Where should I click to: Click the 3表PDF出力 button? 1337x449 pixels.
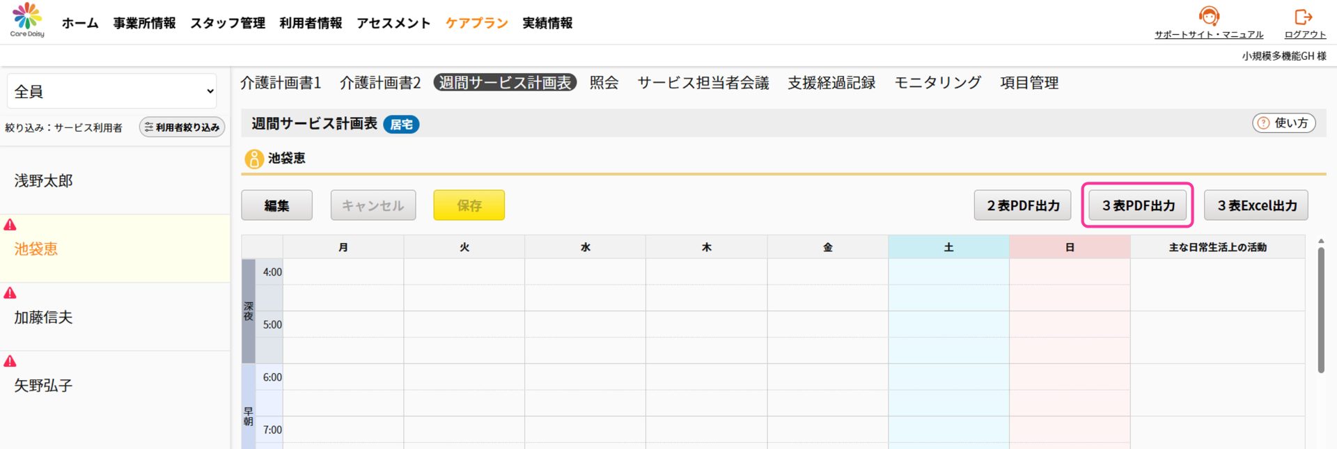point(1138,205)
